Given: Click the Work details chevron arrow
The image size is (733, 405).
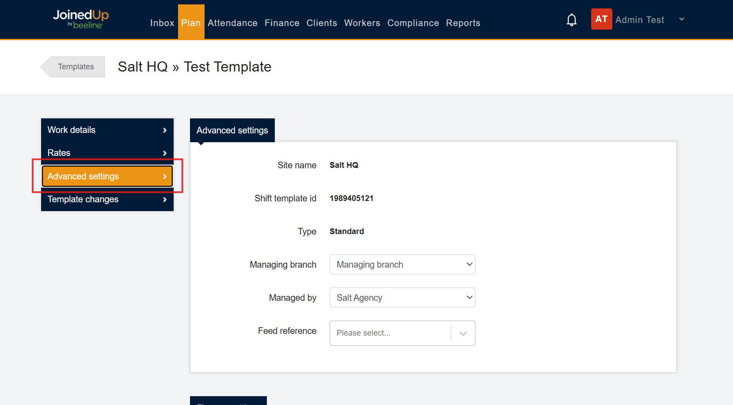Looking at the screenshot, I should pos(165,130).
